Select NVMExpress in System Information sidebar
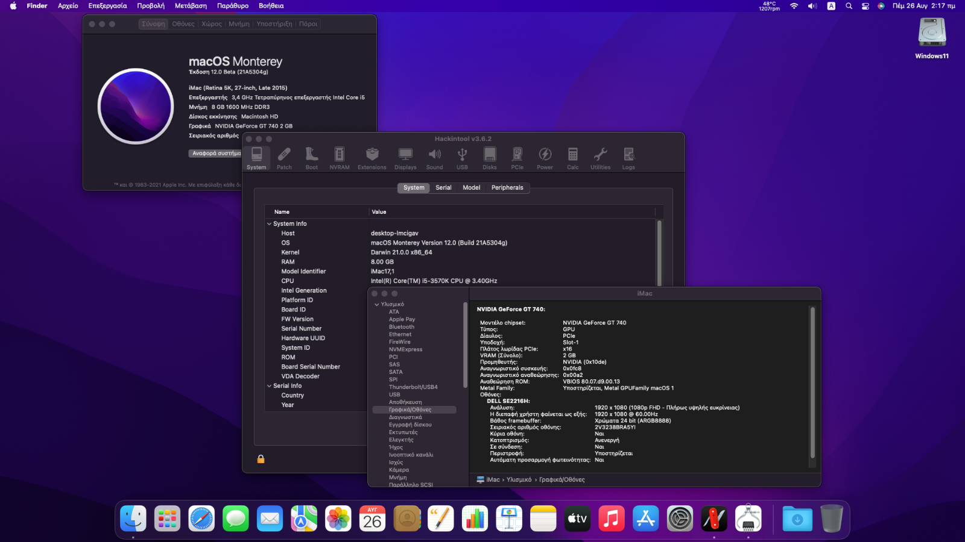The image size is (965, 542). [405, 350]
